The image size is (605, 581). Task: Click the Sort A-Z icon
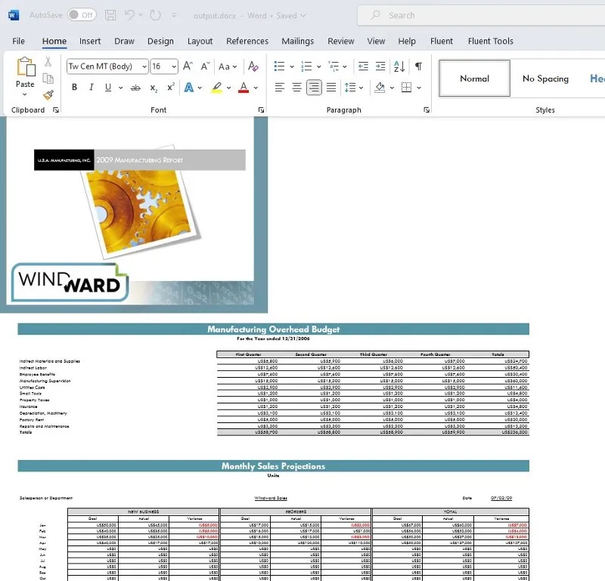tap(399, 66)
